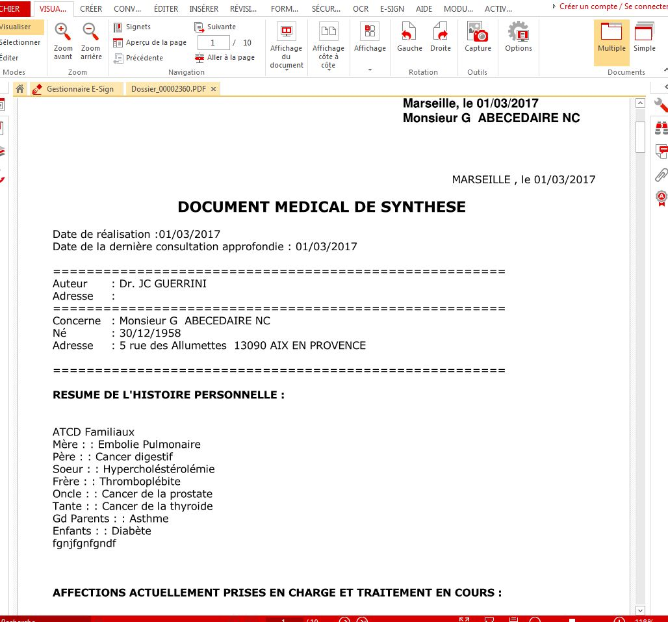This screenshot has width=668, height=622.
Task: Rotate the page Gauche
Action: tap(409, 37)
